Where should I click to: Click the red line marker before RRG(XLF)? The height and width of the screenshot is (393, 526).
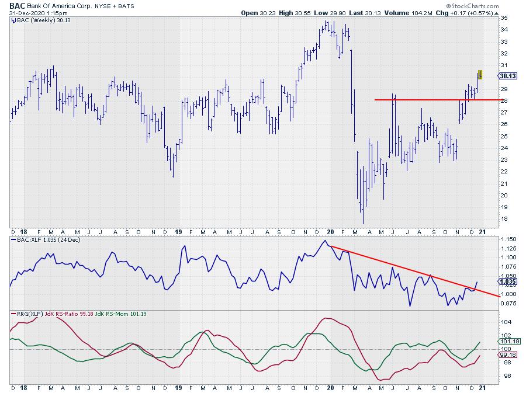tap(14, 314)
